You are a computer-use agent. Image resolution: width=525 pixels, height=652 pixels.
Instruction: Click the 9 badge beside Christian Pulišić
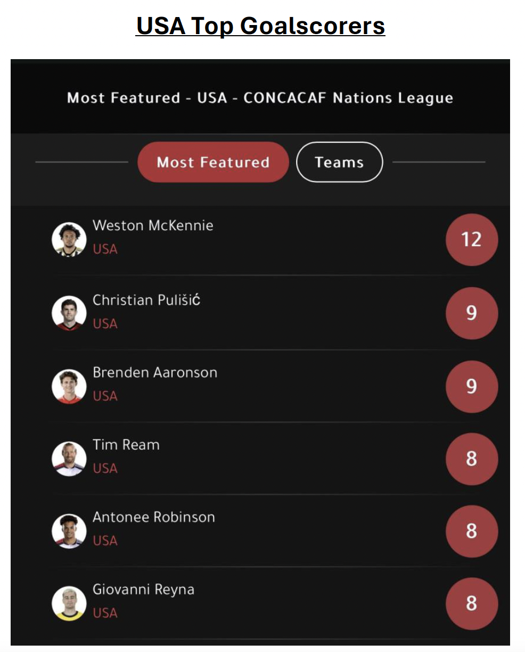472,313
